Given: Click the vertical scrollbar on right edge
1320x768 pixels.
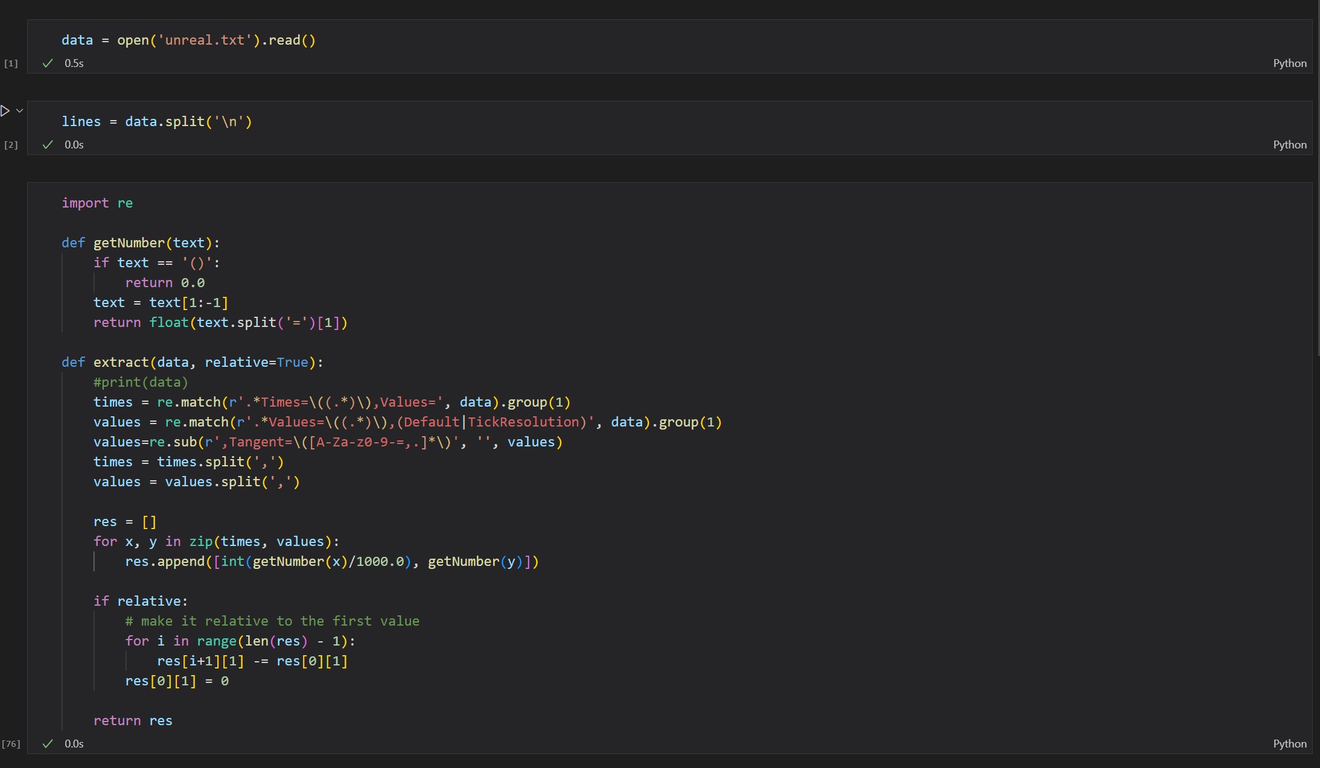Looking at the screenshot, I should point(1318,181).
